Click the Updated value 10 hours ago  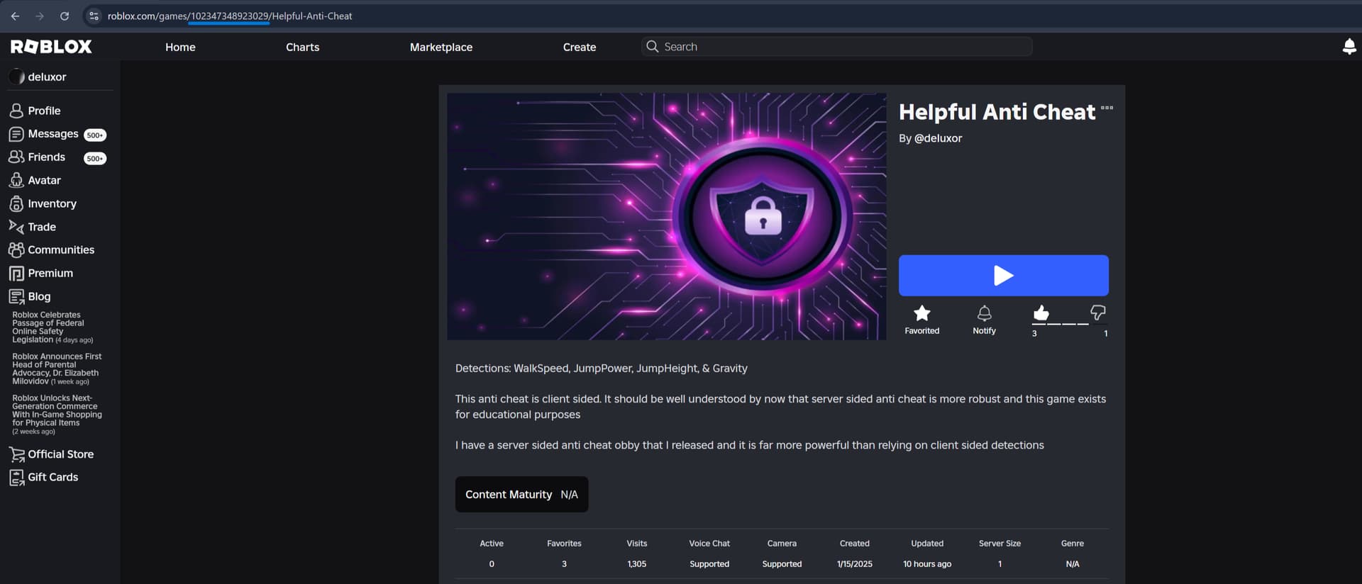927,564
